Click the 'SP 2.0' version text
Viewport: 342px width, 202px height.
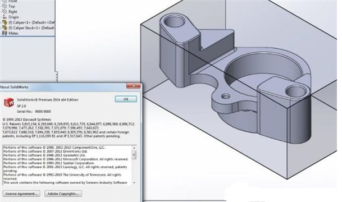click(x=21, y=106)
